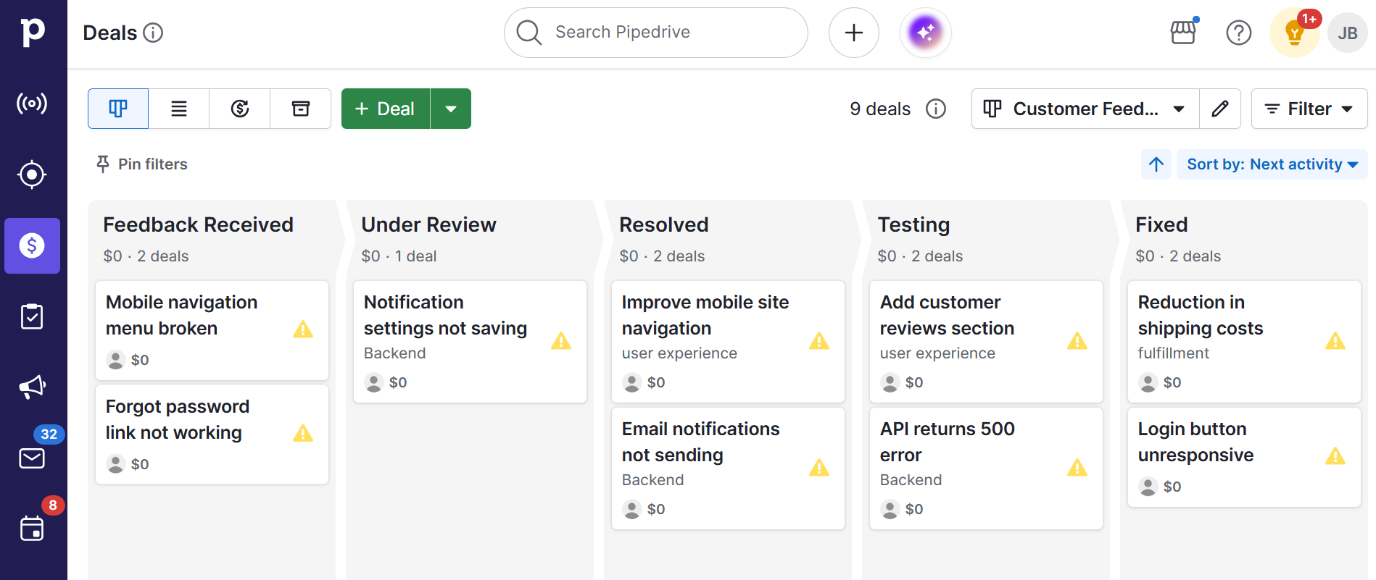Expand the Customer Feedback pipeline dropdown
Screen dimensions: 1376x580
click(1085, 109)
